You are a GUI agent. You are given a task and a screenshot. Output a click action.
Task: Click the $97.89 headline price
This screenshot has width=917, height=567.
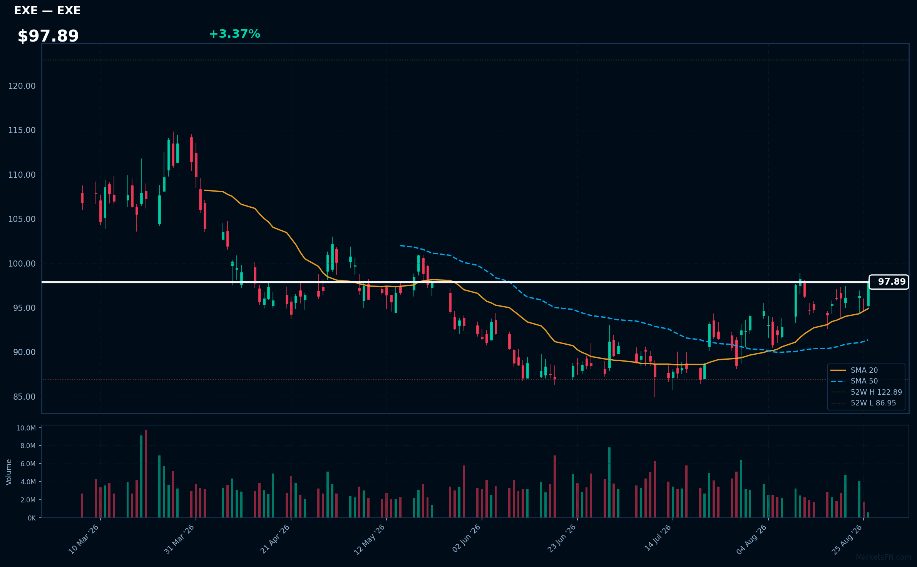48,36
